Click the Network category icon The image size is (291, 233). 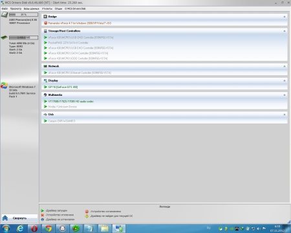[45, 66]
